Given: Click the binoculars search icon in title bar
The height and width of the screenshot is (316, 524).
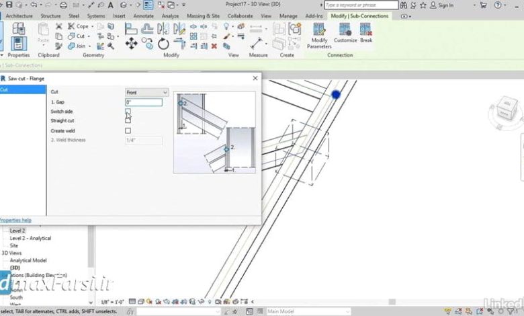Looking at the screenshot, I should tap(403, 5).
